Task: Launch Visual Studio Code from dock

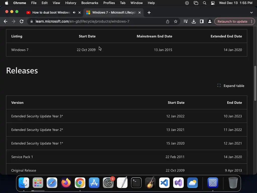Action: tap(164, 182)
